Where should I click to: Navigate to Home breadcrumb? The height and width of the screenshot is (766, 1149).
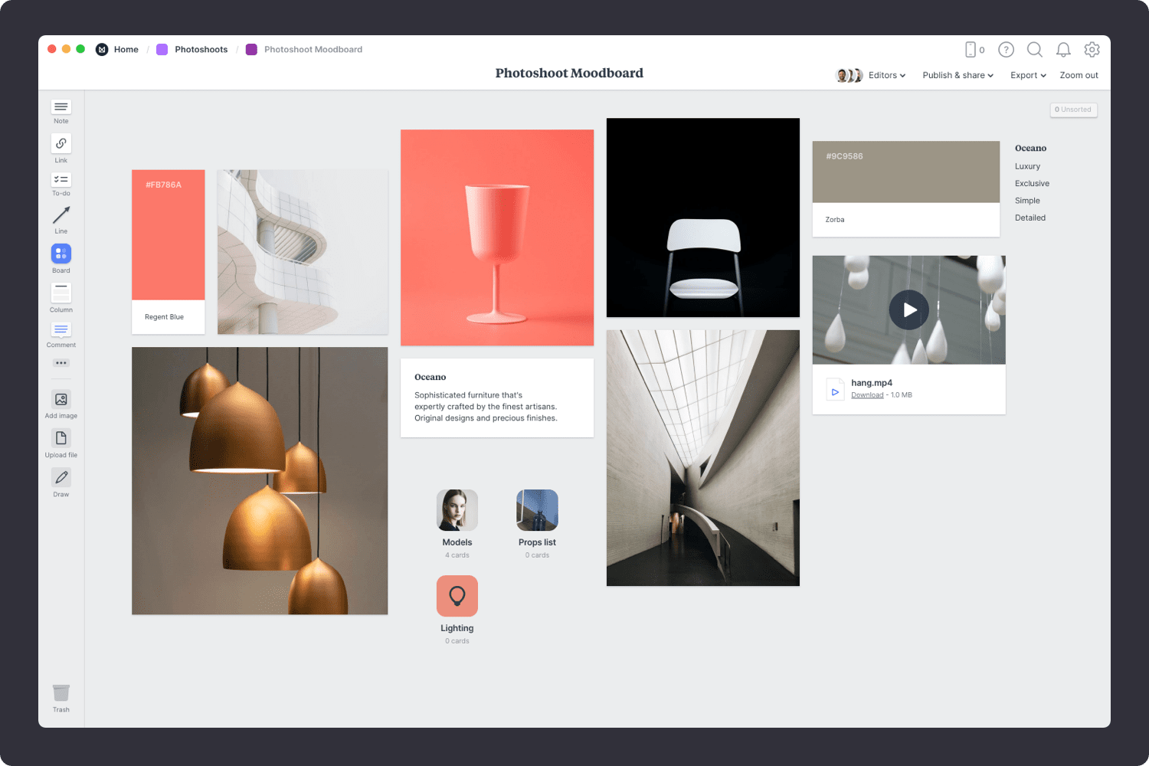126,50
